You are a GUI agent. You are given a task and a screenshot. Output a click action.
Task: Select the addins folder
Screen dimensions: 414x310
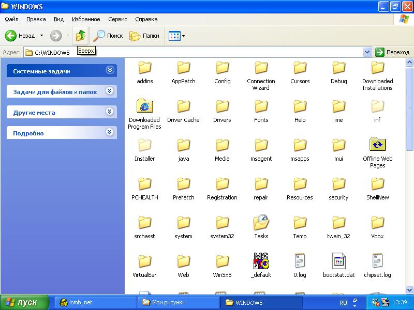[145, 72]
